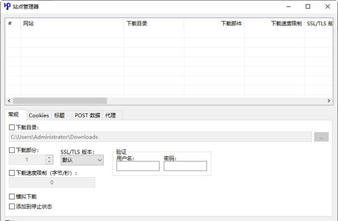Click the download parts number field
This screenshot has height=221, width=338.
pos(27,160)
